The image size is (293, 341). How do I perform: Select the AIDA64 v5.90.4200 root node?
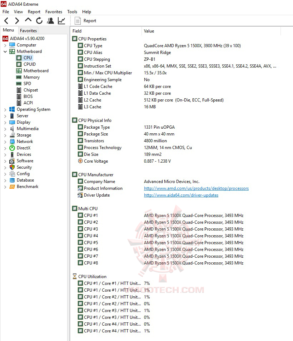tap(27, 39)
